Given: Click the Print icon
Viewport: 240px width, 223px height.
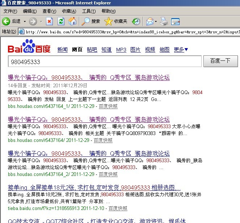Looking at the screenshot, I should coord(164,21).
